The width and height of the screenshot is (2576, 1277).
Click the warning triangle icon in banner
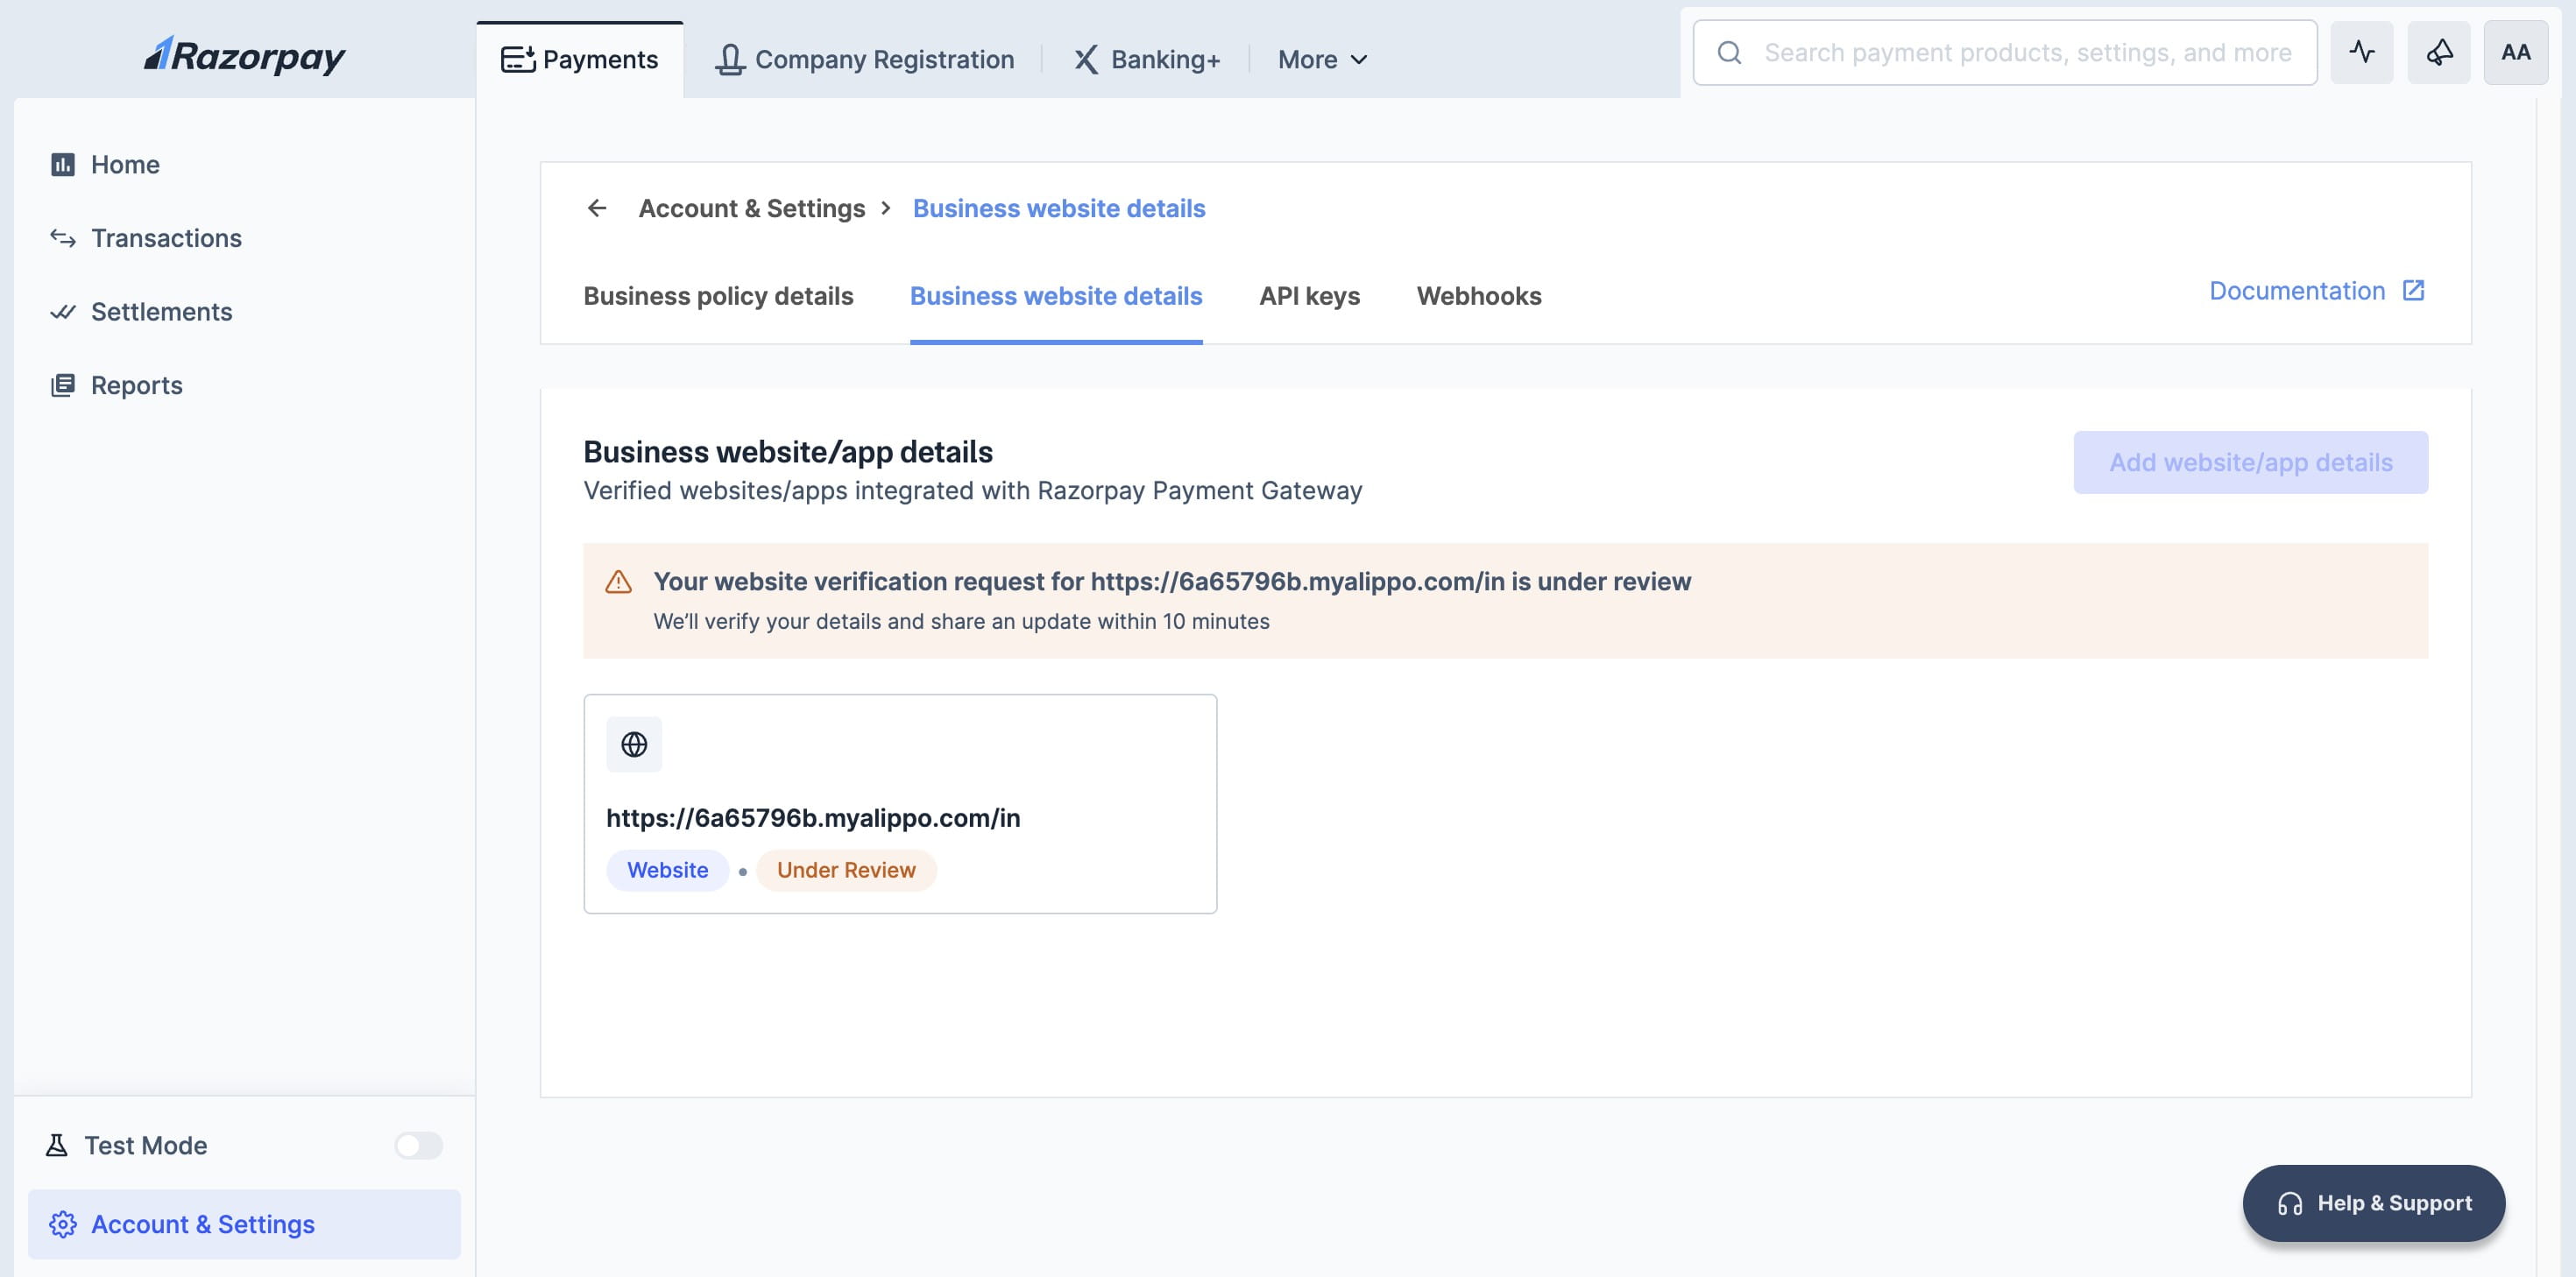click(619, 582)
